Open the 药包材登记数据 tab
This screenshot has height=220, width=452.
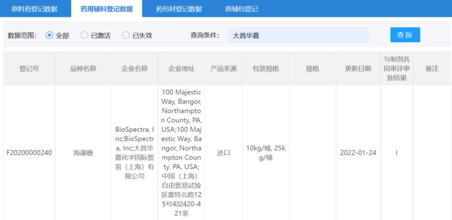tap(179, 9)
